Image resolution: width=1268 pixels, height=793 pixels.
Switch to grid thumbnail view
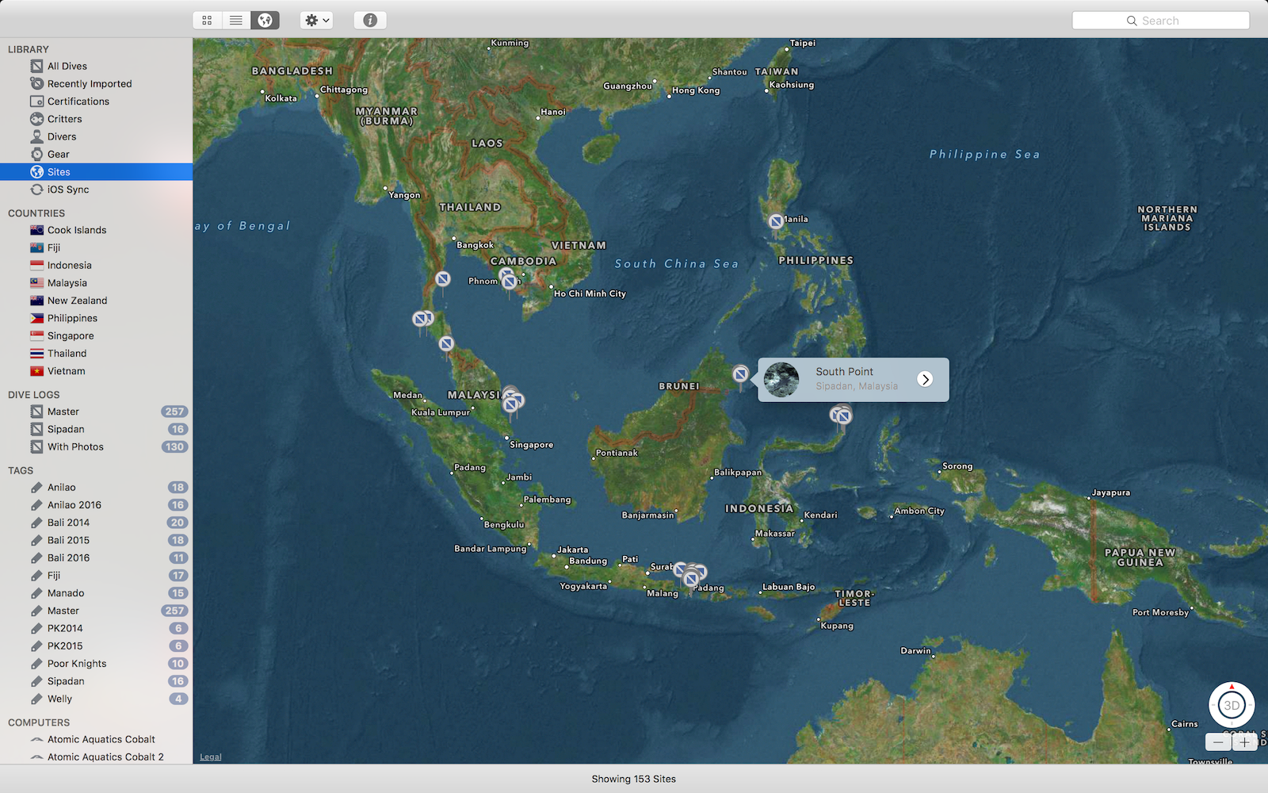pos(207,21)
